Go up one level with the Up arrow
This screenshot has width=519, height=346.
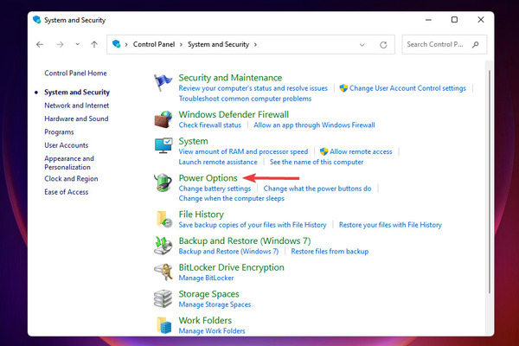(x=94, y=44)
